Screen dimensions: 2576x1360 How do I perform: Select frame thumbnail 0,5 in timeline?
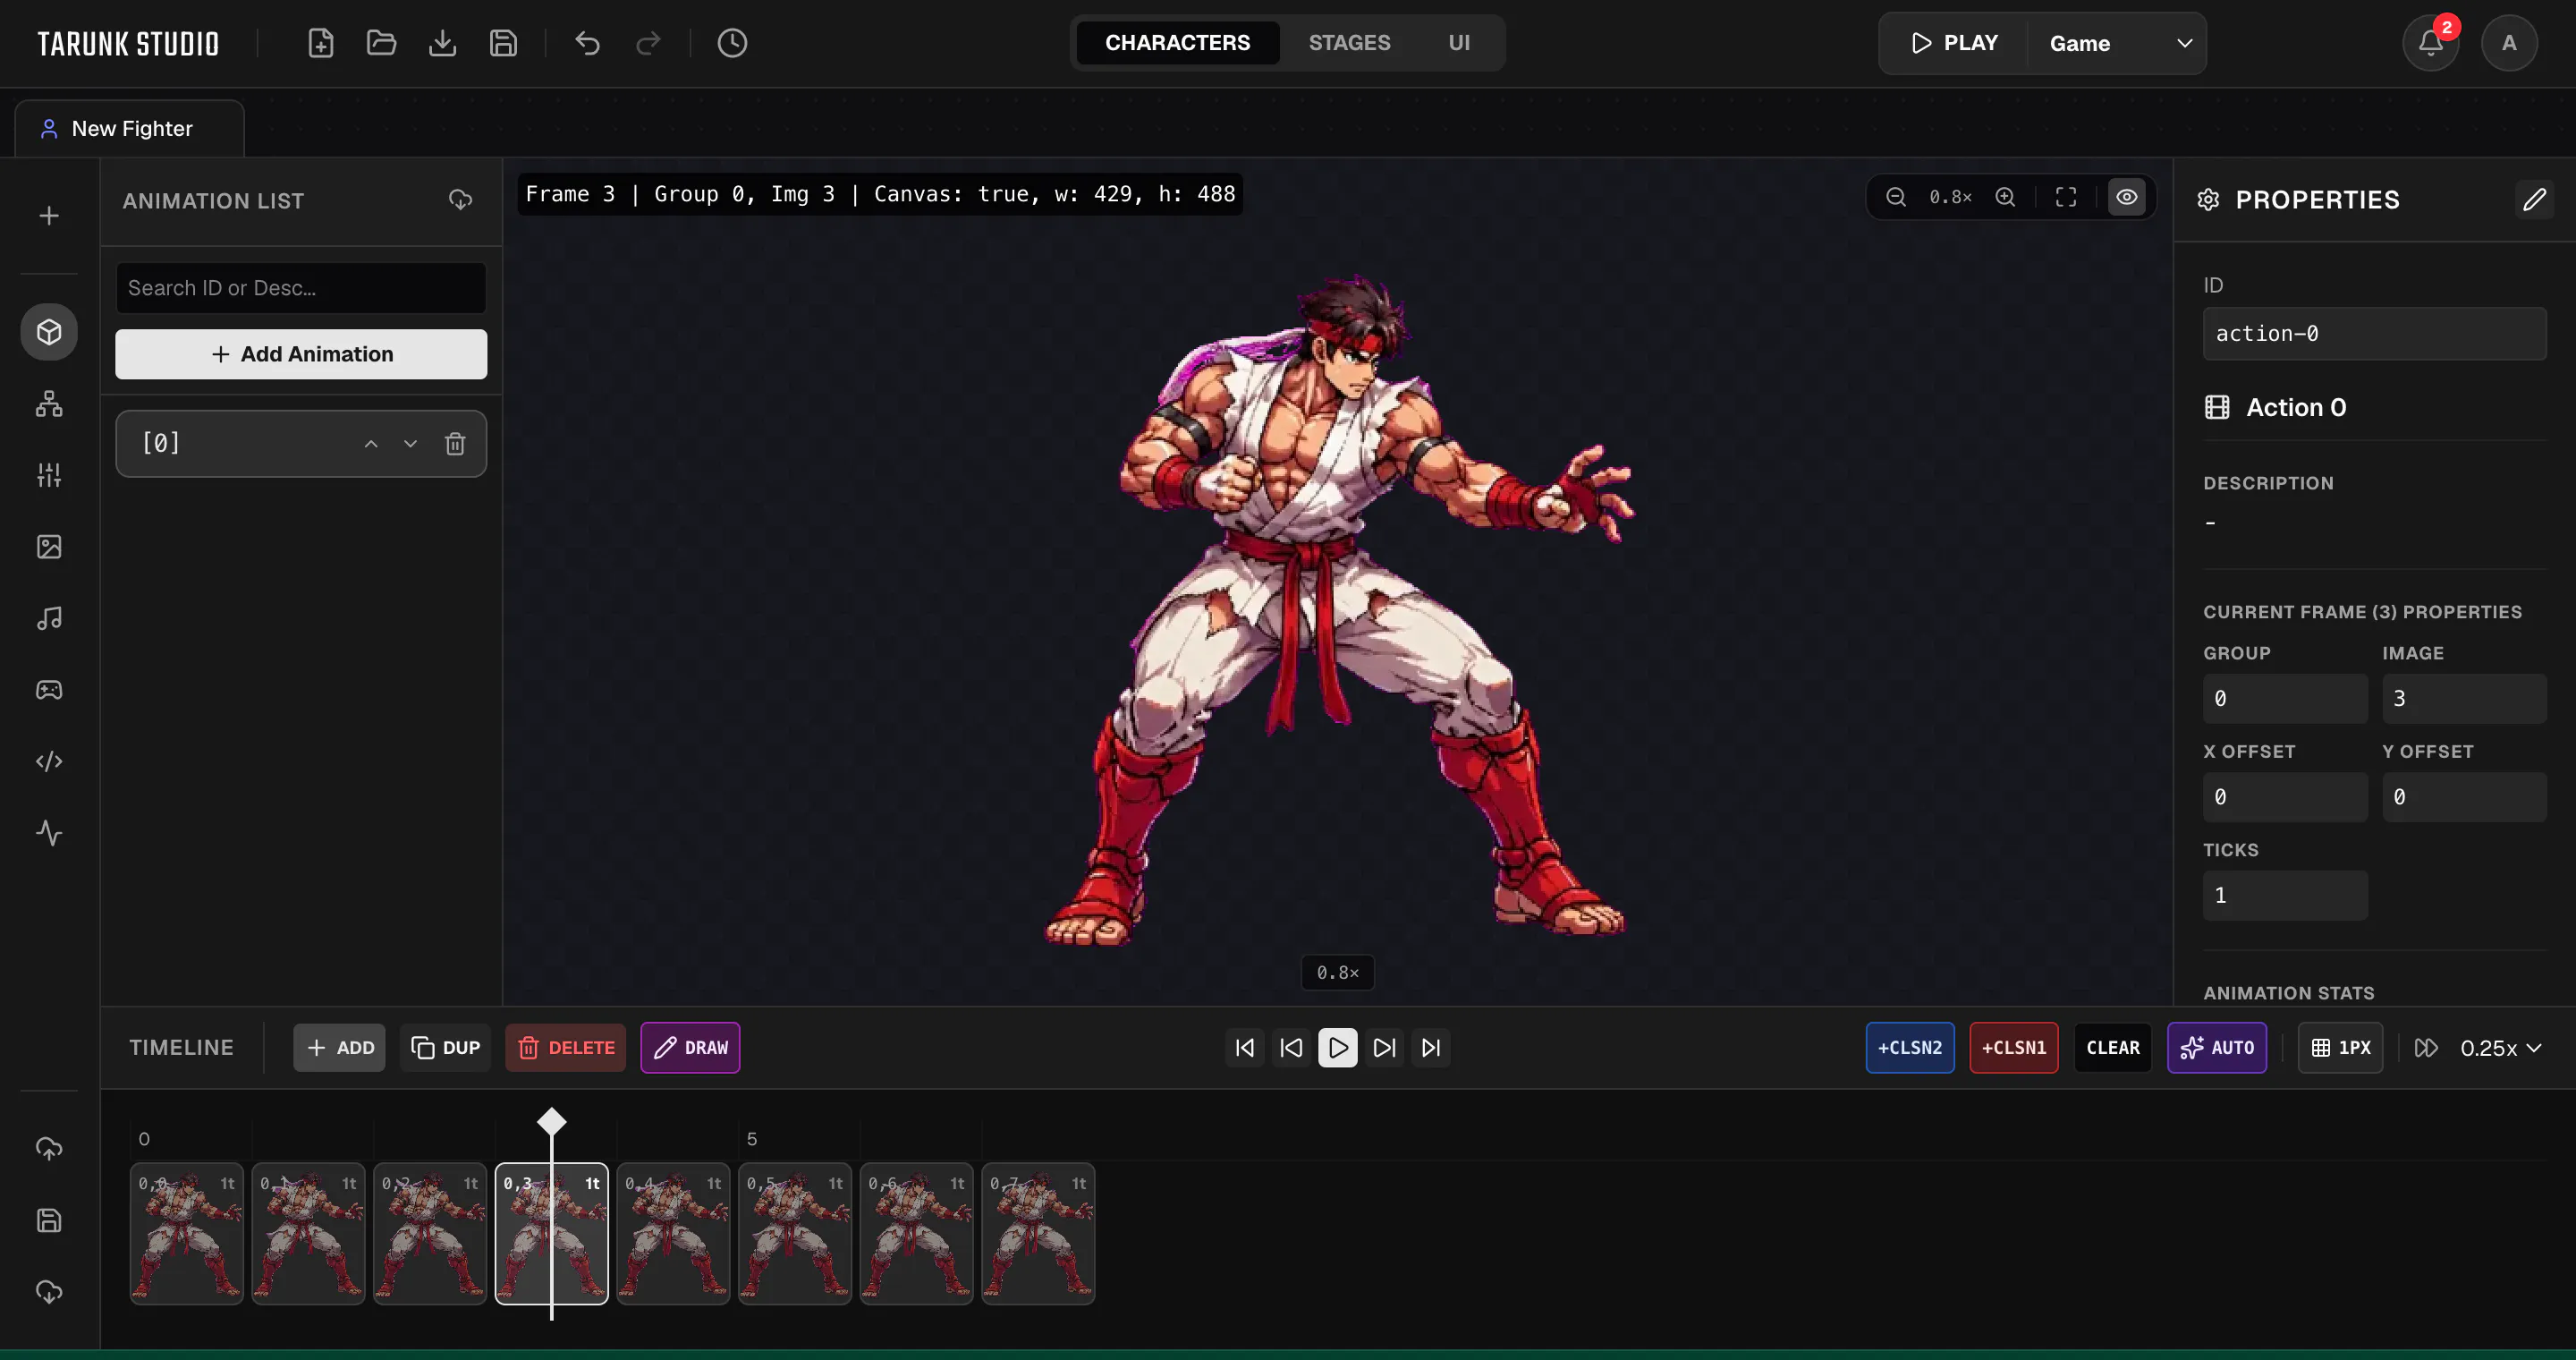coord(795,1234)
